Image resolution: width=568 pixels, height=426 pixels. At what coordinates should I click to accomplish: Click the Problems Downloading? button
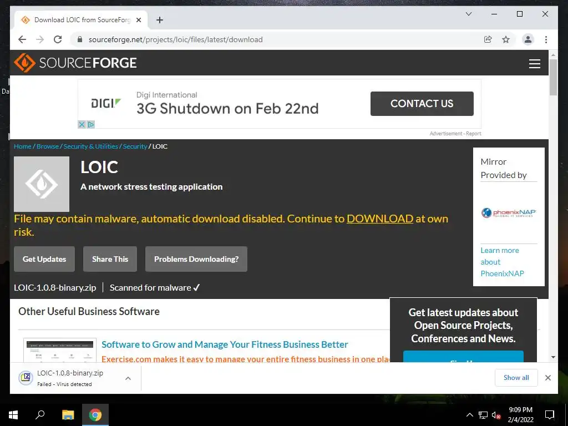(x=196, y=259)
